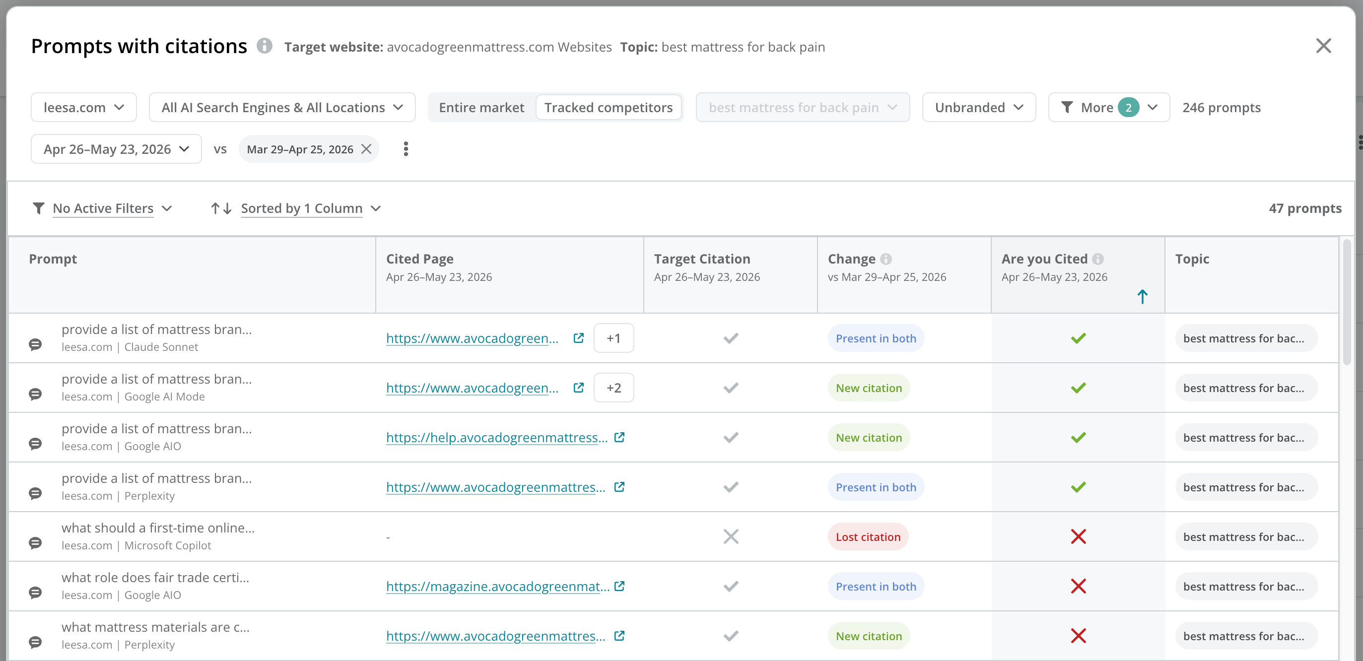
Task: Open avocadogreen link in Claude Sonnet row
Action: (x=472, y=338)
